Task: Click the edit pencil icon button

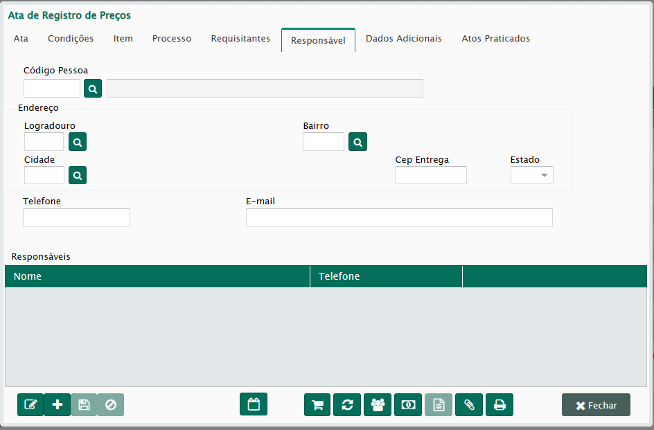Action: 30,405
